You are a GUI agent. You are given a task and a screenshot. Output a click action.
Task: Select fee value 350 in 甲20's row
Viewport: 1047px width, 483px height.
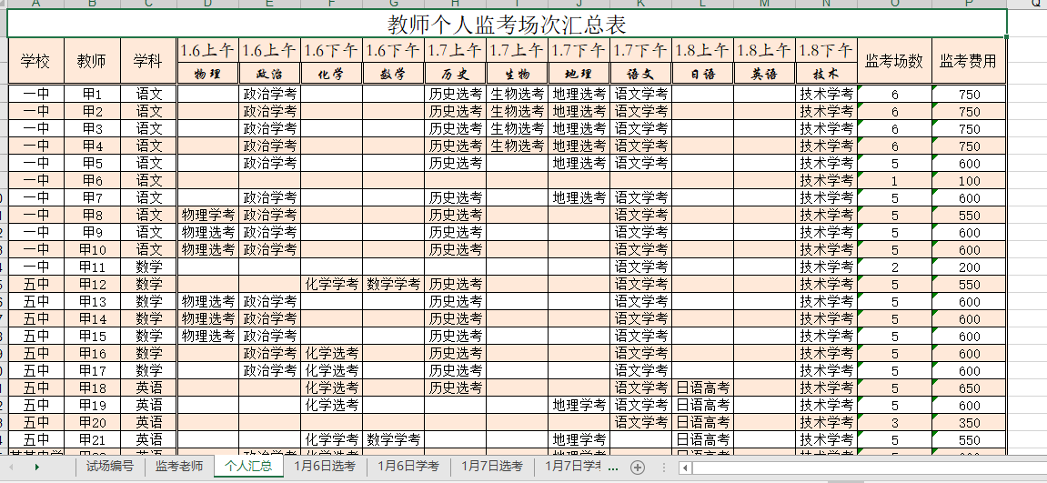pyautogui.click(x=968, y=423)
